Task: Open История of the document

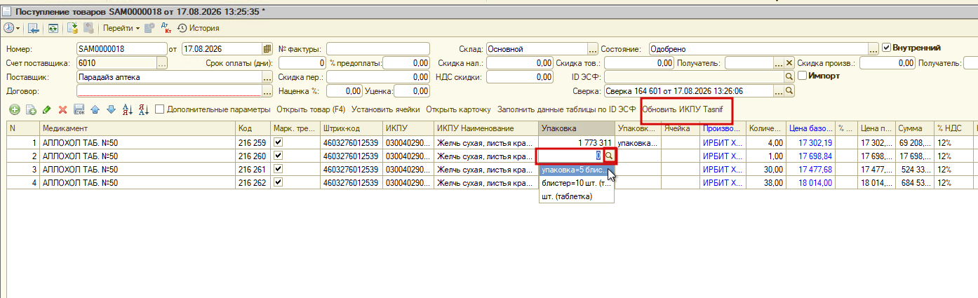Action: 199,28
